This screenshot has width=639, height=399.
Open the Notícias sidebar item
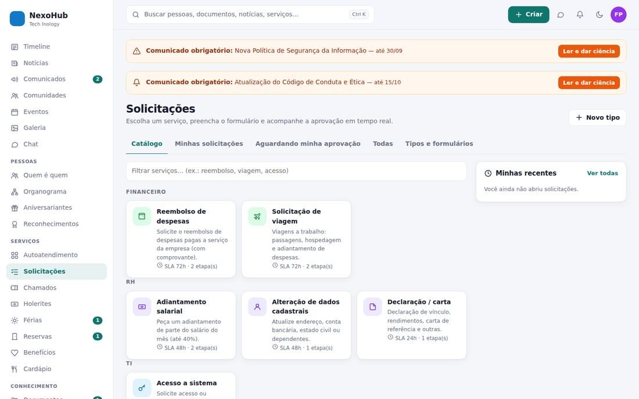56,63
